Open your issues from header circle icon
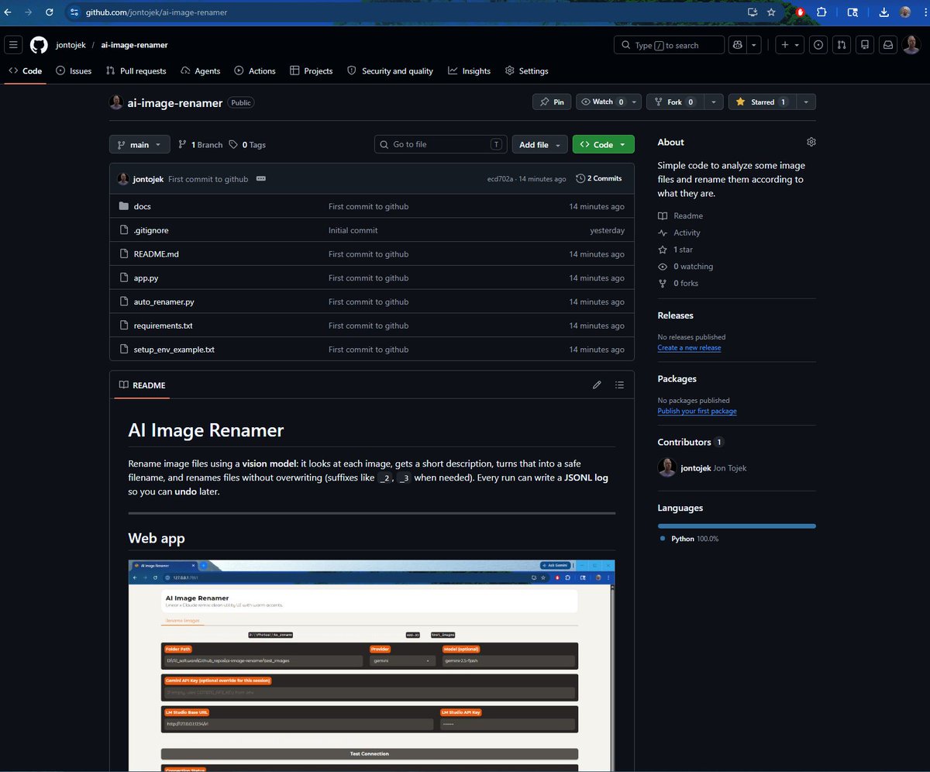The image size is (930, 772). [x=818, y=45]
